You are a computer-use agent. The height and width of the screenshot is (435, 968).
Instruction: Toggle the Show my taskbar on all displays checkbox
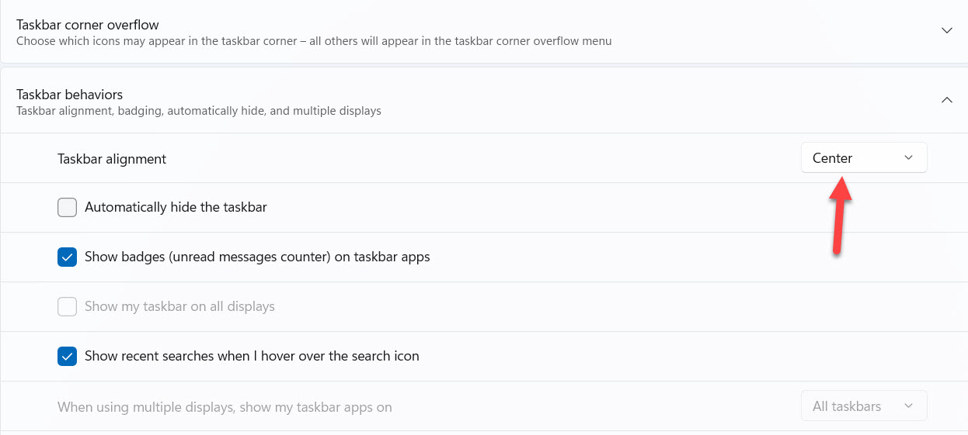[x=68, y=307]
